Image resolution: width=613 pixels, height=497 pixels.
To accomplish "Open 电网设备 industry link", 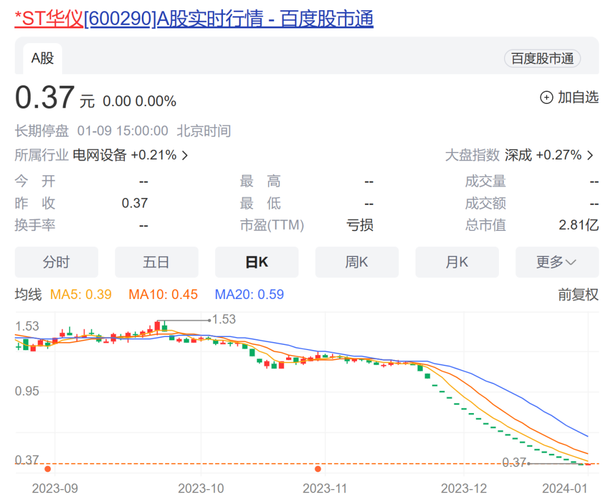I will tap(100, 155).
